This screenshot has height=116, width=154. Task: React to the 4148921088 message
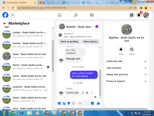coord(83,93)
